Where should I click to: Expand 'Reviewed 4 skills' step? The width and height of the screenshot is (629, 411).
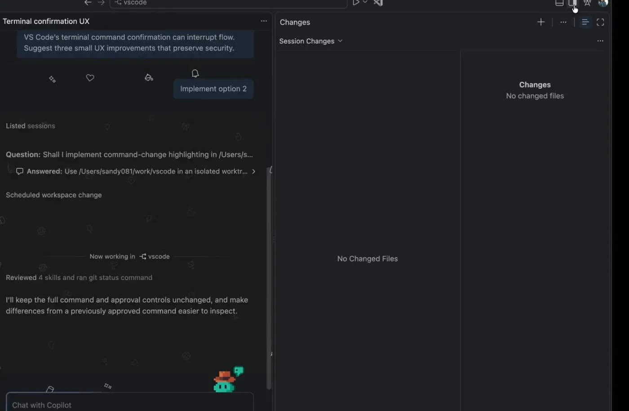tap(79, 278)
